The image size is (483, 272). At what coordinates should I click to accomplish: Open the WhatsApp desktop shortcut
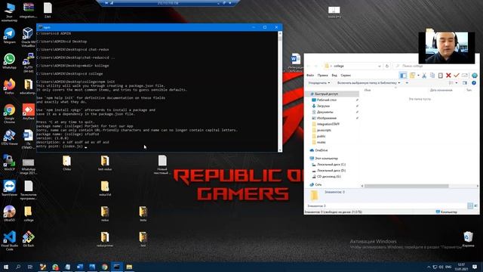(x=9, y=60)
